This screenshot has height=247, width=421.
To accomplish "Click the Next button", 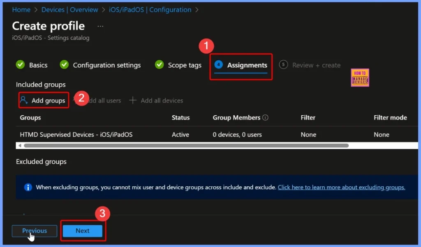I will (x=82, y=231).
